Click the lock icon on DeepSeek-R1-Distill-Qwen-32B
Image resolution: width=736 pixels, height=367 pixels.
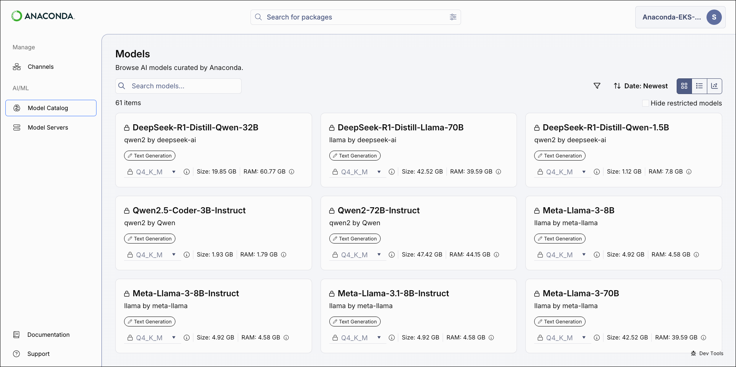coord(127,127)
